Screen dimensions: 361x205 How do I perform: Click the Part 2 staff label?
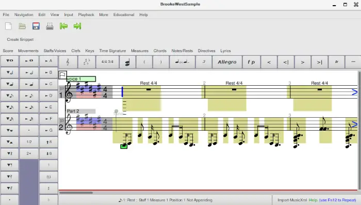(81, 111)
